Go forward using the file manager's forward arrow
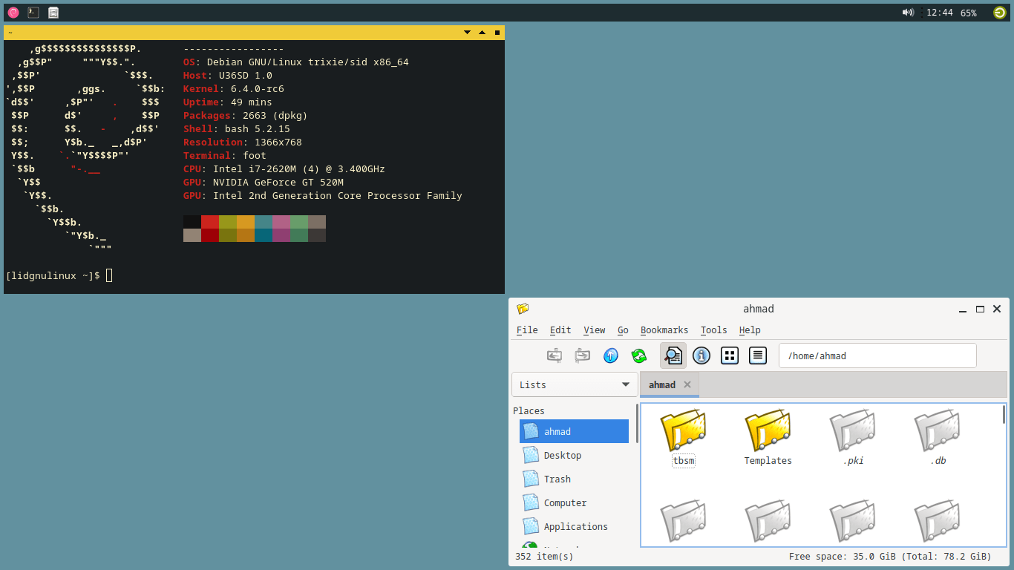1014x570 pixels. 583,356
